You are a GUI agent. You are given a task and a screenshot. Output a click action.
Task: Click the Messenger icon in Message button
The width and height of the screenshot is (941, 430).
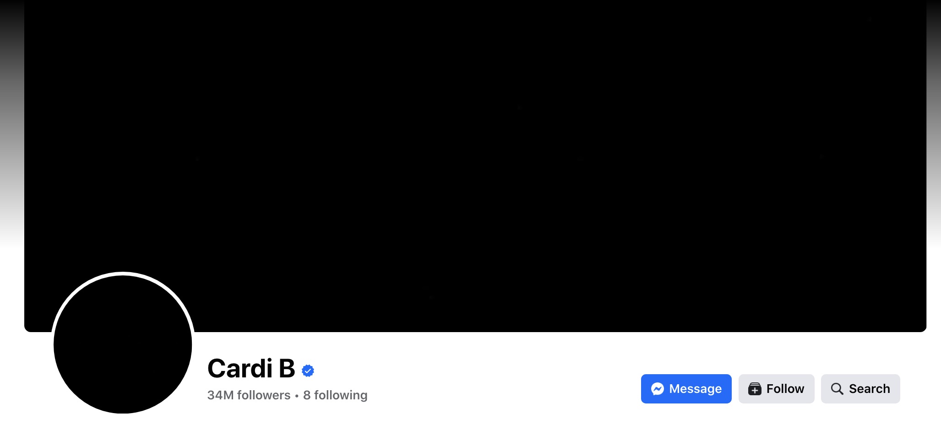pos(658,389)
